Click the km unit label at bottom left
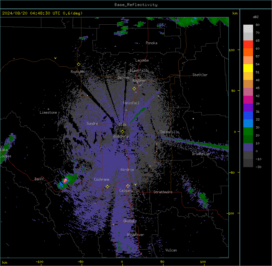 (5, 262)
